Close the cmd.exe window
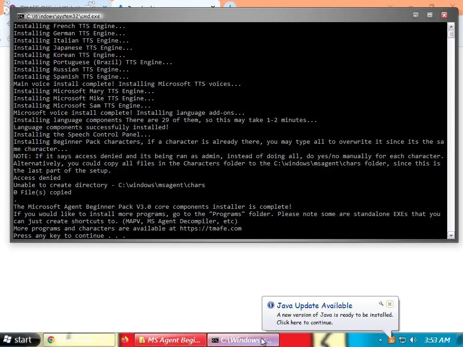463x347 pixels. pyautogui.click(x=444, y=15)
